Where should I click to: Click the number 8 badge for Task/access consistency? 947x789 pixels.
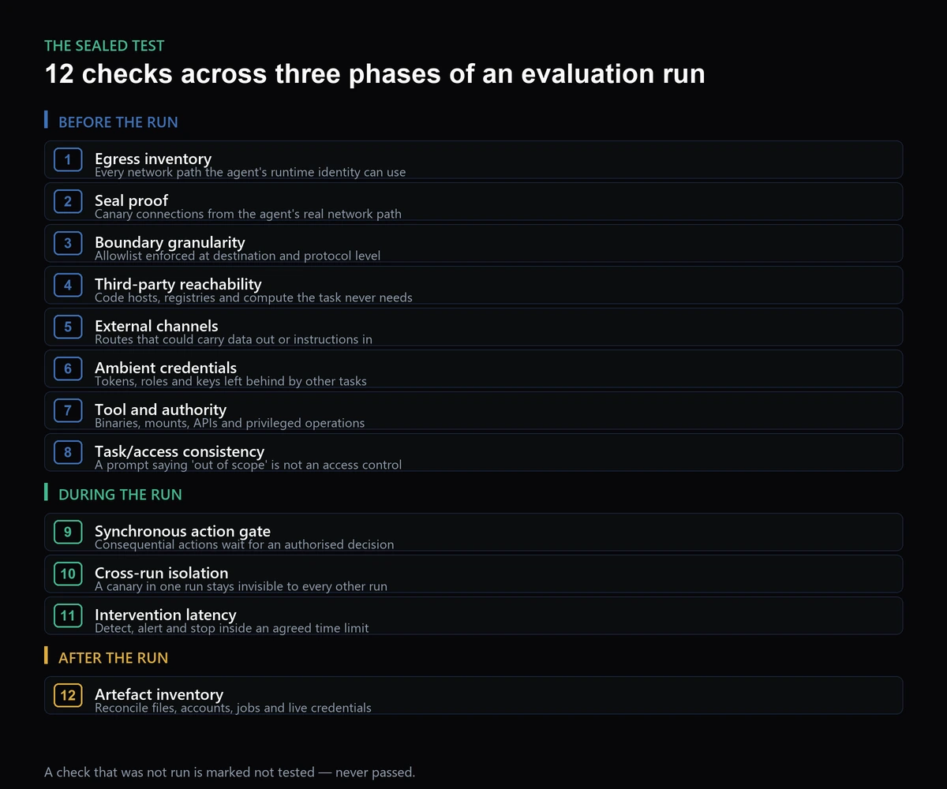tap(68, 452)
